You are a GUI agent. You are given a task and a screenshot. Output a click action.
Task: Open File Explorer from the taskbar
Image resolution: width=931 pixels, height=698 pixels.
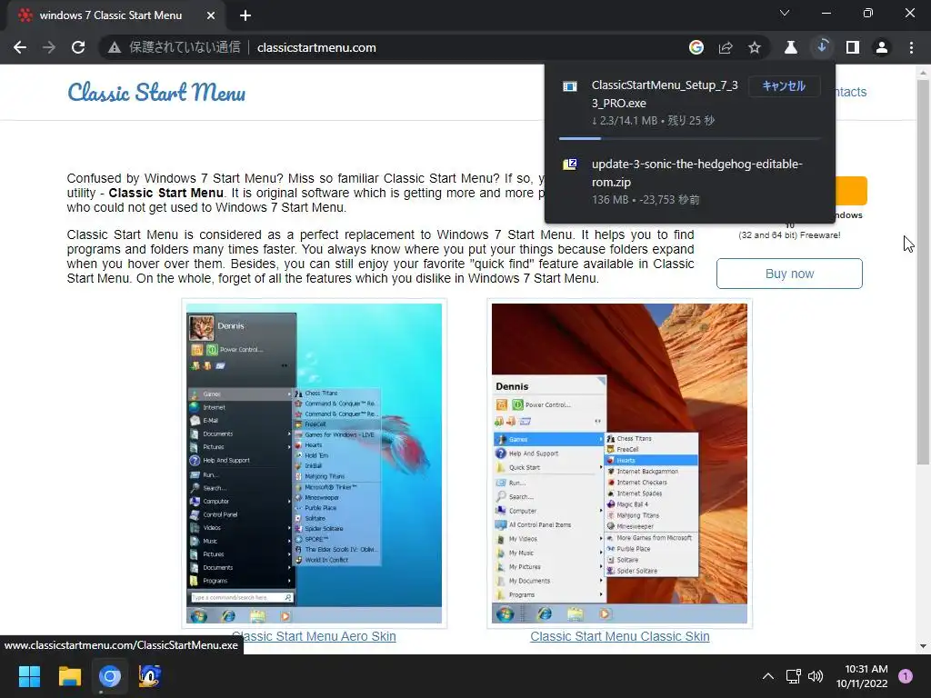coord(69,676)
